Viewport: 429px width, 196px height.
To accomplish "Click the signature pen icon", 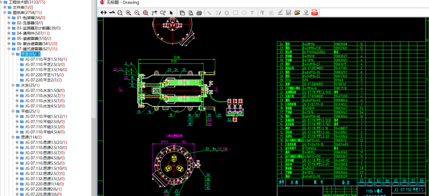I will point(280,13).
